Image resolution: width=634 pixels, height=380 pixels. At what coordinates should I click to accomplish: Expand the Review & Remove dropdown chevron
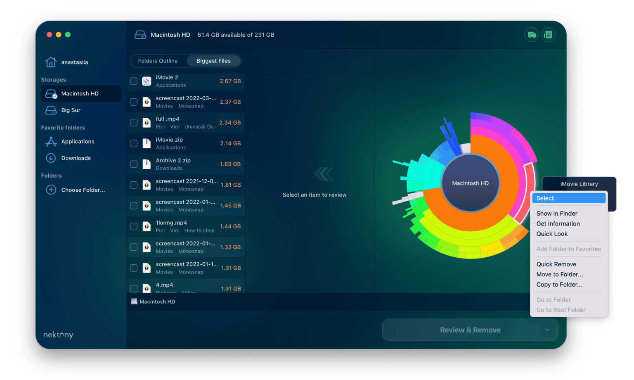pyautogui.click(x=547, y=330)
